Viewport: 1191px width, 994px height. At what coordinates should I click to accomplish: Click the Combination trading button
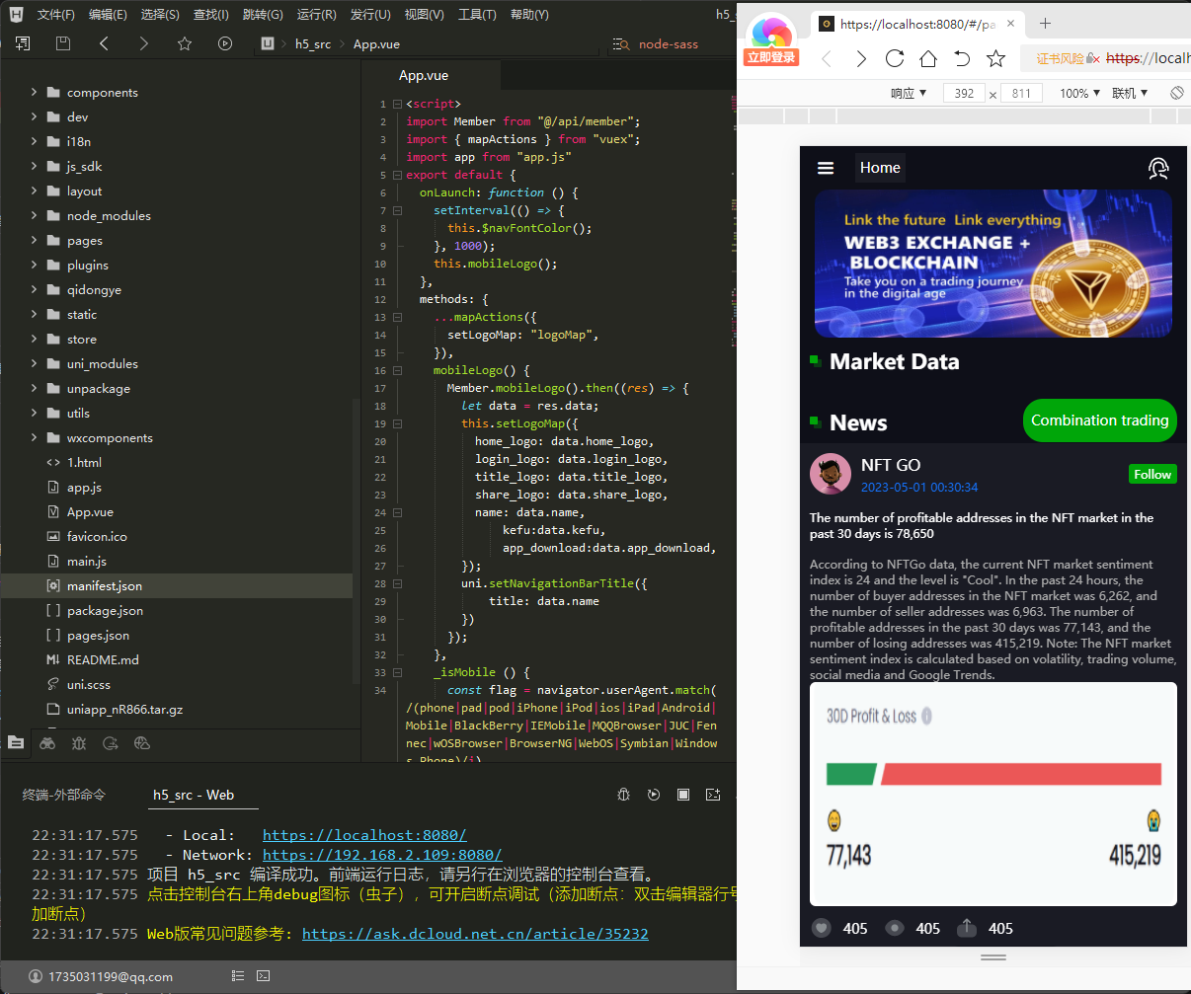[x=1099, y=421]
